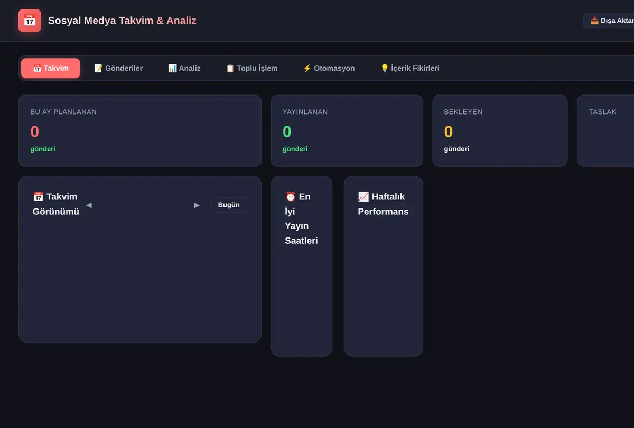The image size is (634, 428).
Task: Click the red calendar app logo icon
Action: (30, 21)
